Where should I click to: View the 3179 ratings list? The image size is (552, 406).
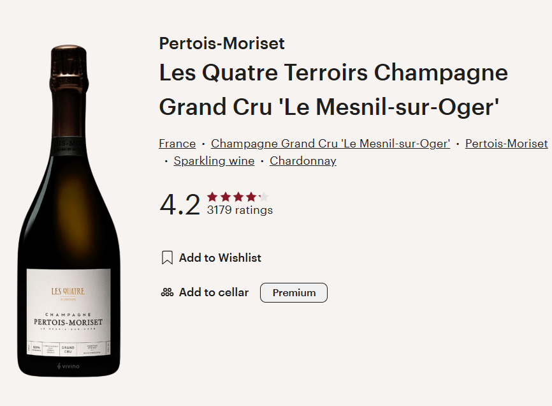[x=239, y=209]
